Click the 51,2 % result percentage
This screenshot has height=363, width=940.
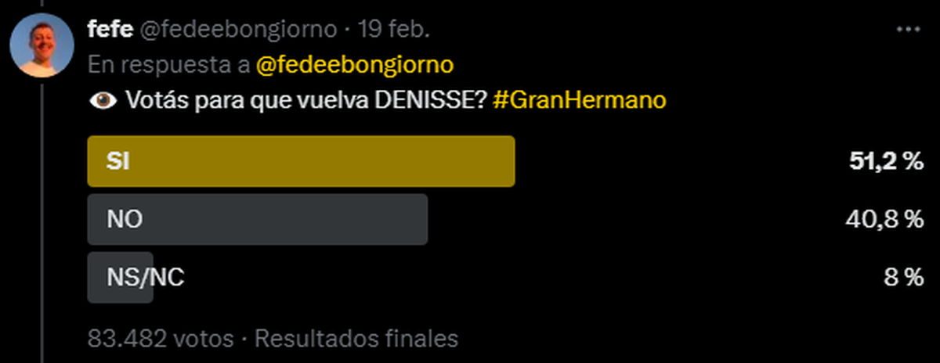[x=886, y=162]
